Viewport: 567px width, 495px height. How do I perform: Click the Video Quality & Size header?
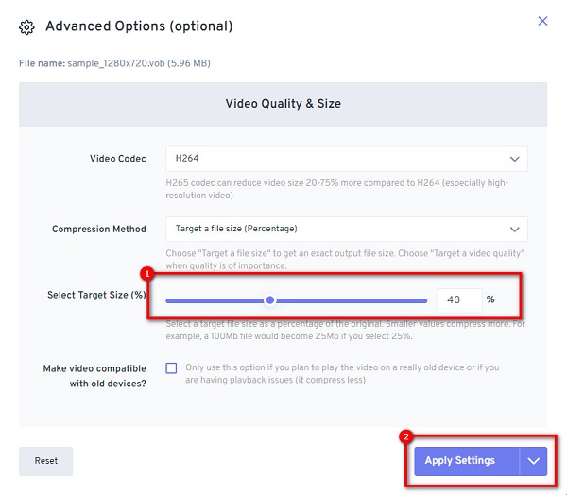(x=283, y=104)
